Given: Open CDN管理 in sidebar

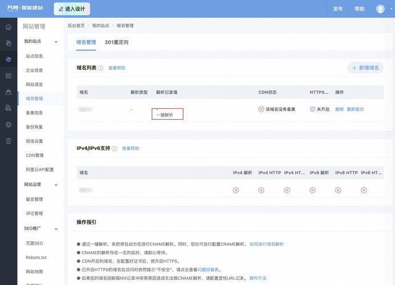Looking at the screenshot, I should point(35,155).
